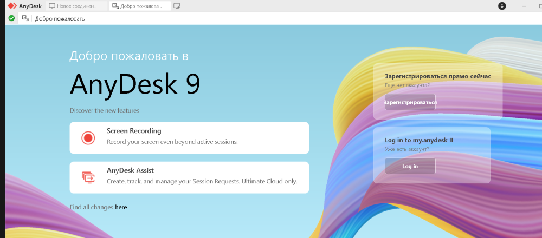The height and width of the screenshot is (238, 542).
Task: Click 'Log in to my.anydesk II' heading
Action: coord(419,140)
